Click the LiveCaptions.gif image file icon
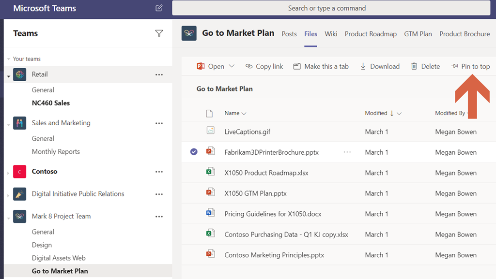This screenshot has height=279, width=496. pos(211,130)
